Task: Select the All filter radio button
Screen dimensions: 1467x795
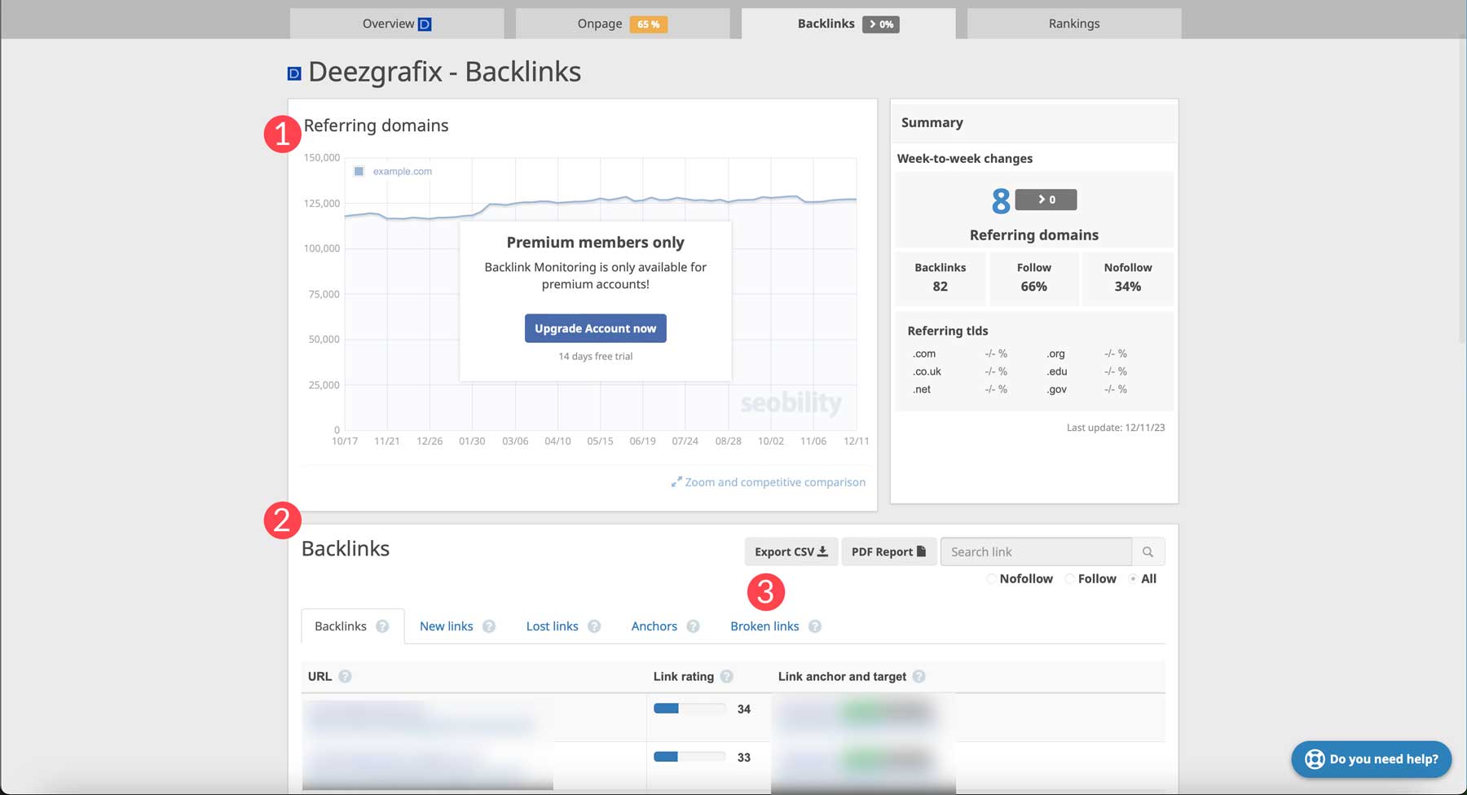Action: [x=1134, y=578]
